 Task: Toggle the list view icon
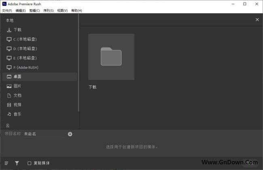pyautogui.click(x=6, y=163)
